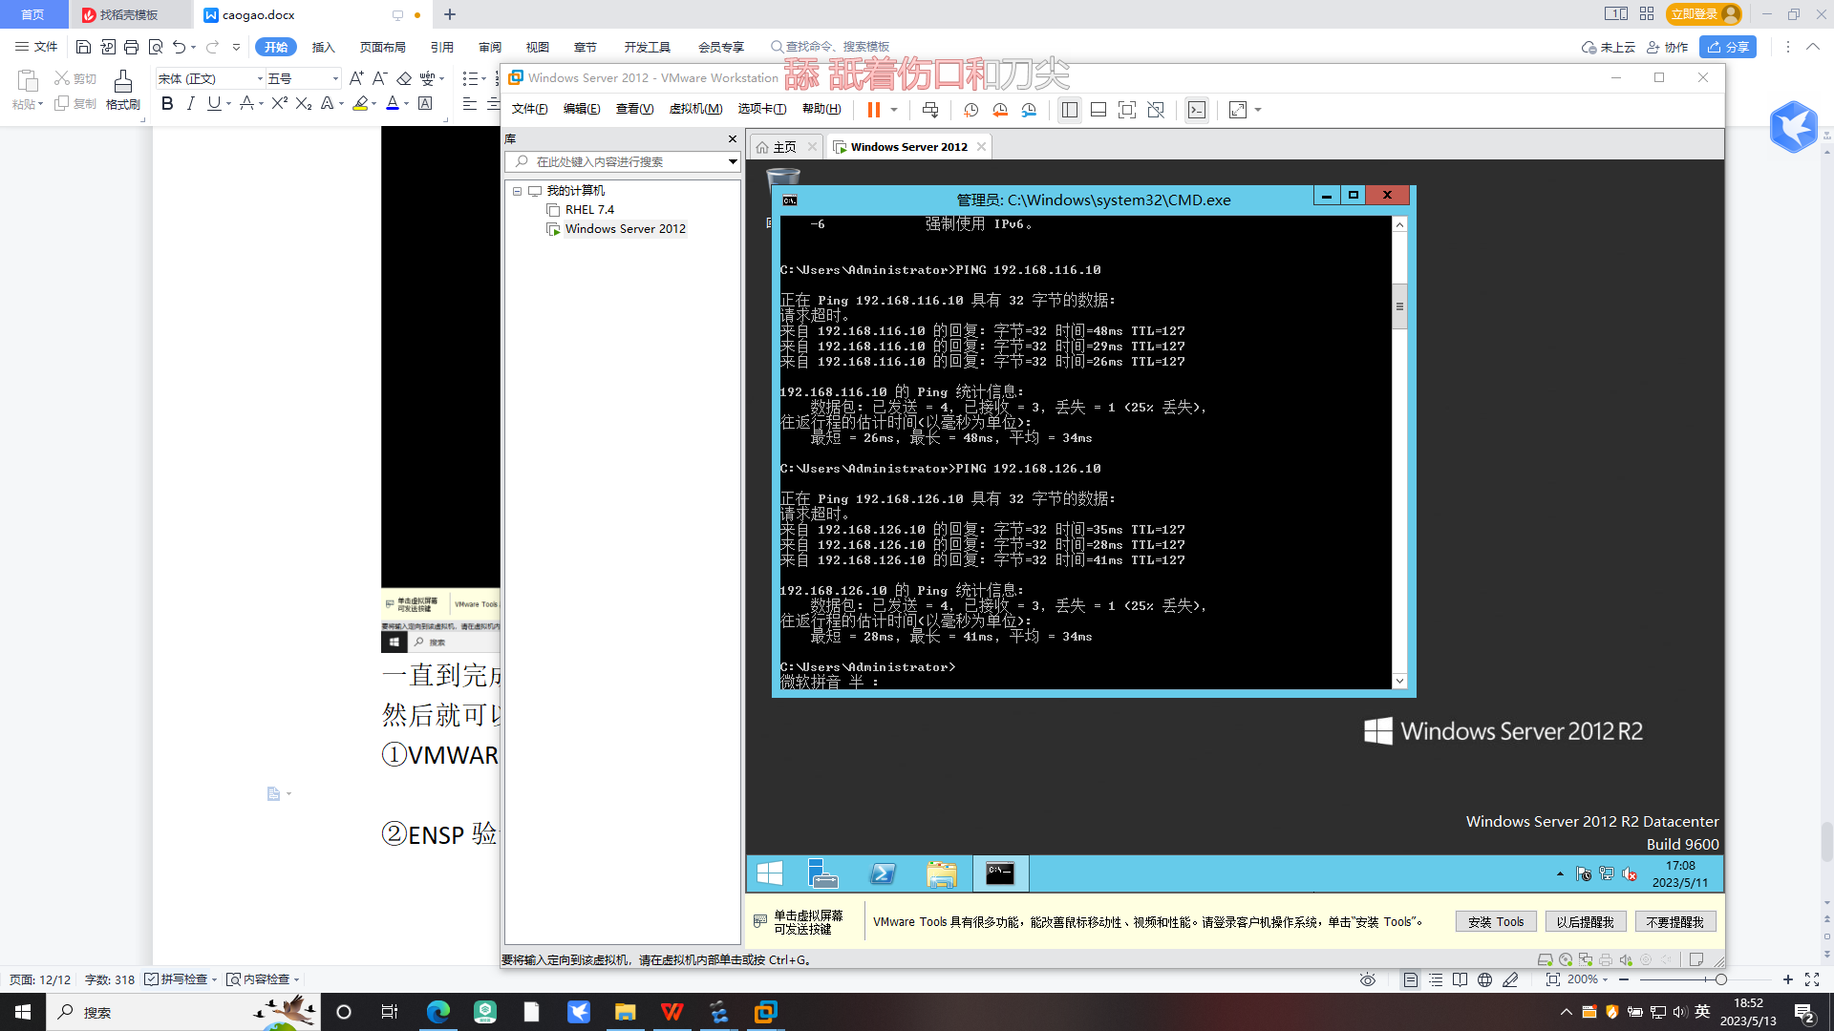Open library search dropdown arrow
The width and height of the screenshot is (1834, 1031).
[x=733, y=162]
